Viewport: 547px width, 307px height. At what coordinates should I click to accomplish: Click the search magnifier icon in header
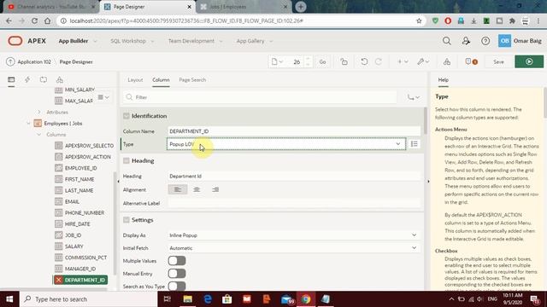[x=446, y=41]
